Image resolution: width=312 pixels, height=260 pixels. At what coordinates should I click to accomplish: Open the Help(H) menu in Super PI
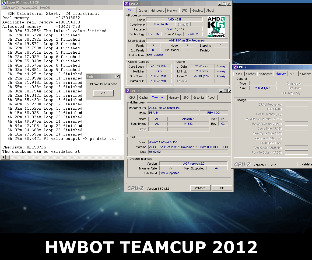(x=45, y=8)
